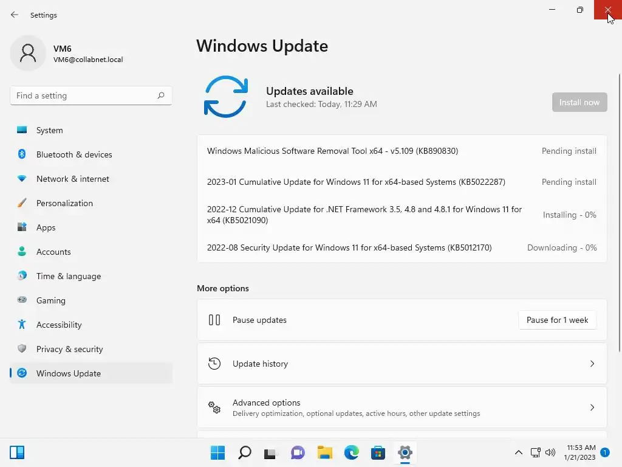Click the clock icon beside Update history
Image resolution: width=622 pixels, height=467 pixels.
(x=214, y=364)
